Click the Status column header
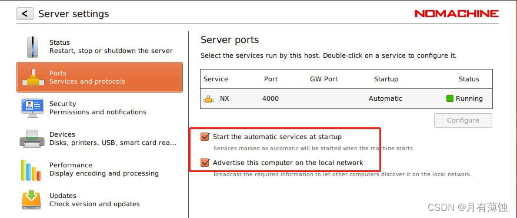 pyautogui.click(x=469, y=80)
